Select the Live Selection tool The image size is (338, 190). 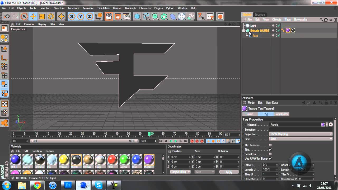tap(24, 17)
